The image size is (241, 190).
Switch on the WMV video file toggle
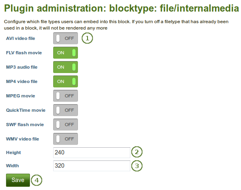click(66, 139)
